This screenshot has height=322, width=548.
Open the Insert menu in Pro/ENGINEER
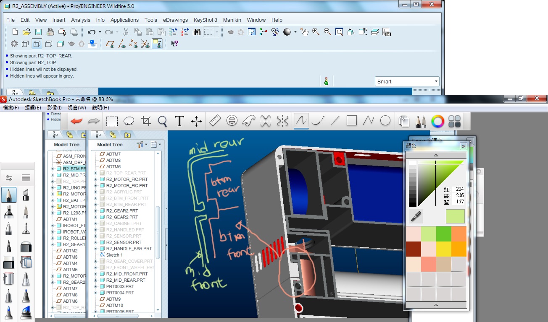pos(59,20)
